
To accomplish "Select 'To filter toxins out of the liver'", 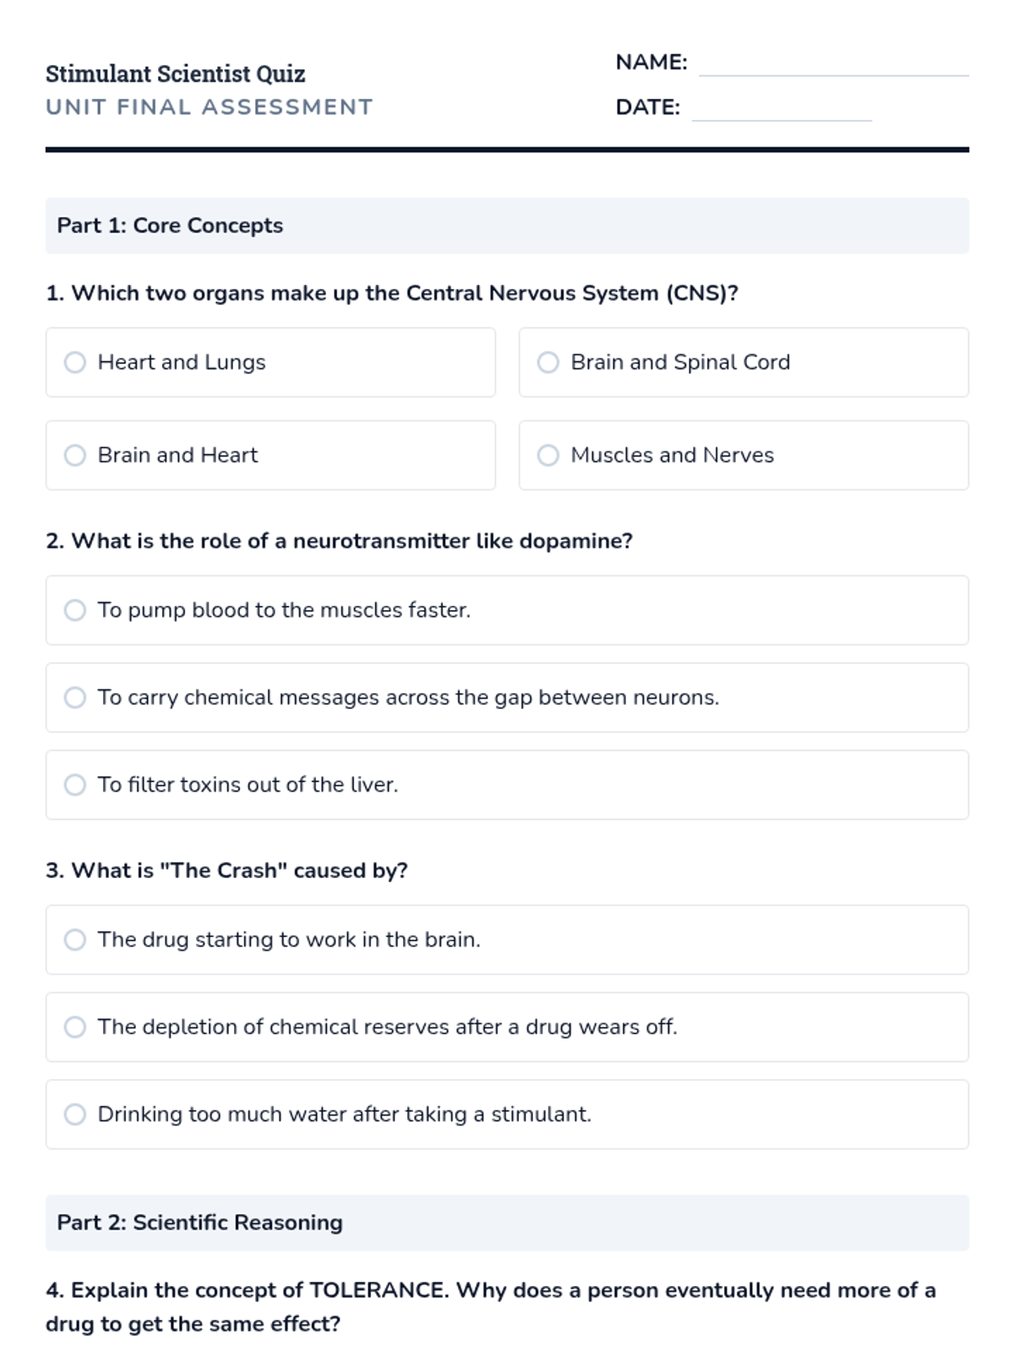I will (75, 785).
